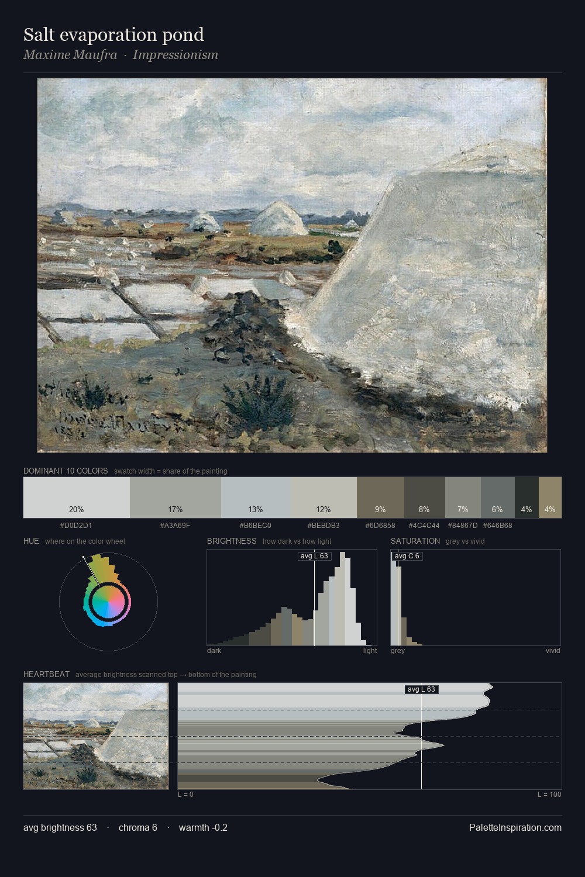Click how dark vs how light caption
Screen dimensions: 585x877
pos(297,541)
